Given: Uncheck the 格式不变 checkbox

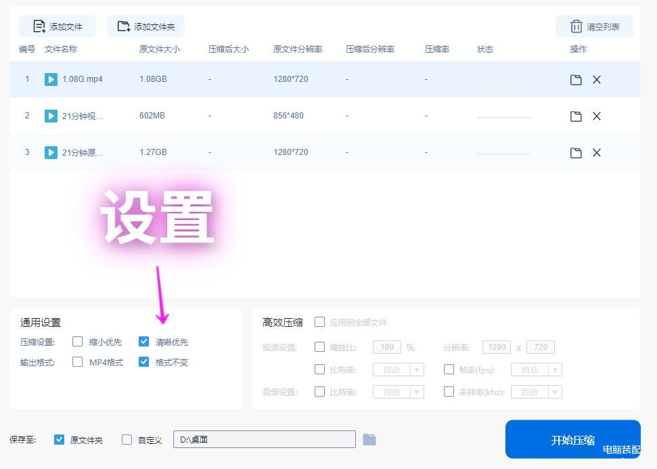Looking at the screenshot, I should (143, 361).
